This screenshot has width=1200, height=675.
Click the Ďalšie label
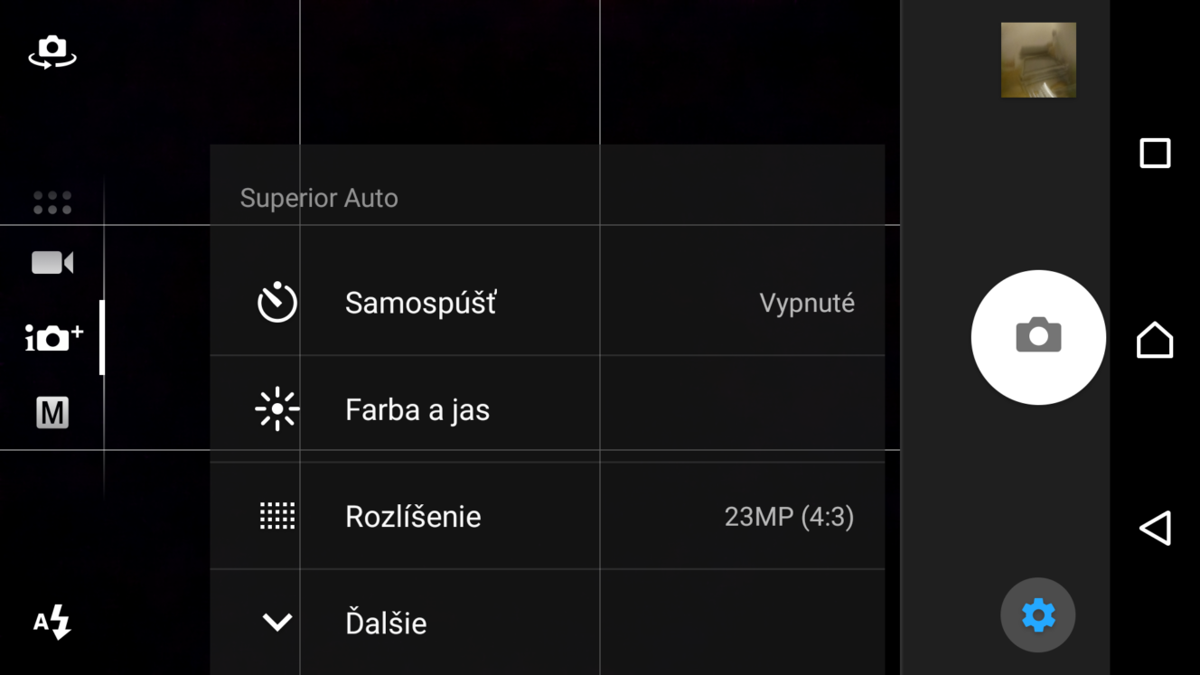pos(386,623)
